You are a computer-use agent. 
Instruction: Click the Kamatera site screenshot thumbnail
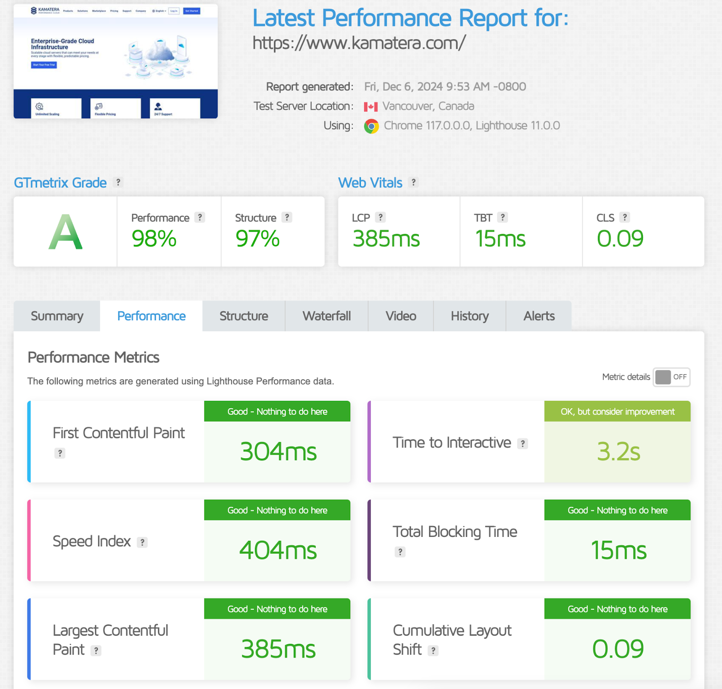coord(116,61)
